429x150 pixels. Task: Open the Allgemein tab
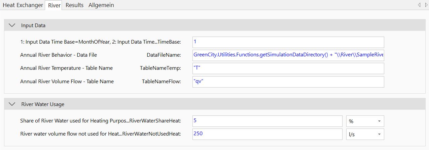[101, 5]
